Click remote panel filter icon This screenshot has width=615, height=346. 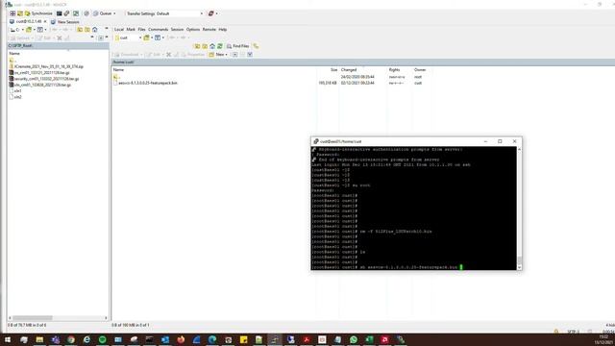click(158, 37)
